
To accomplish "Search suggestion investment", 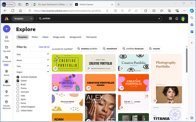I will (x=110, y=49).
